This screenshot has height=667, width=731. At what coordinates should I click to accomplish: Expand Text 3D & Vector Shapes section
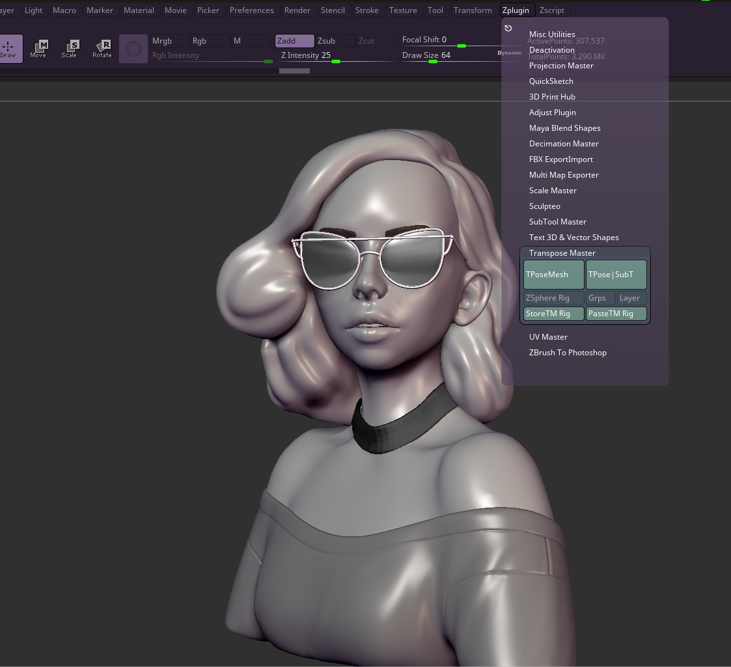tap(574, 238)
